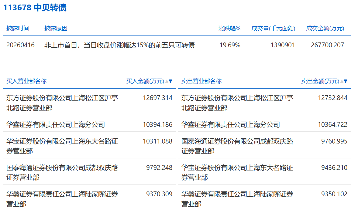Open 国泰海通 成都双庆路 entry in the buy list
Viewport: 351px width, 213px height.
click(62, 172)
